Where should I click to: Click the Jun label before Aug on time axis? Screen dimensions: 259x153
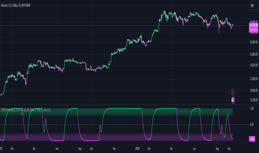click(x=57, y=149)
